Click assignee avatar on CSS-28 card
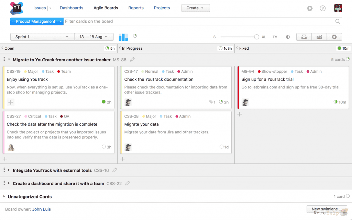Screen dimensions: 352x220 tap(128, 147)
